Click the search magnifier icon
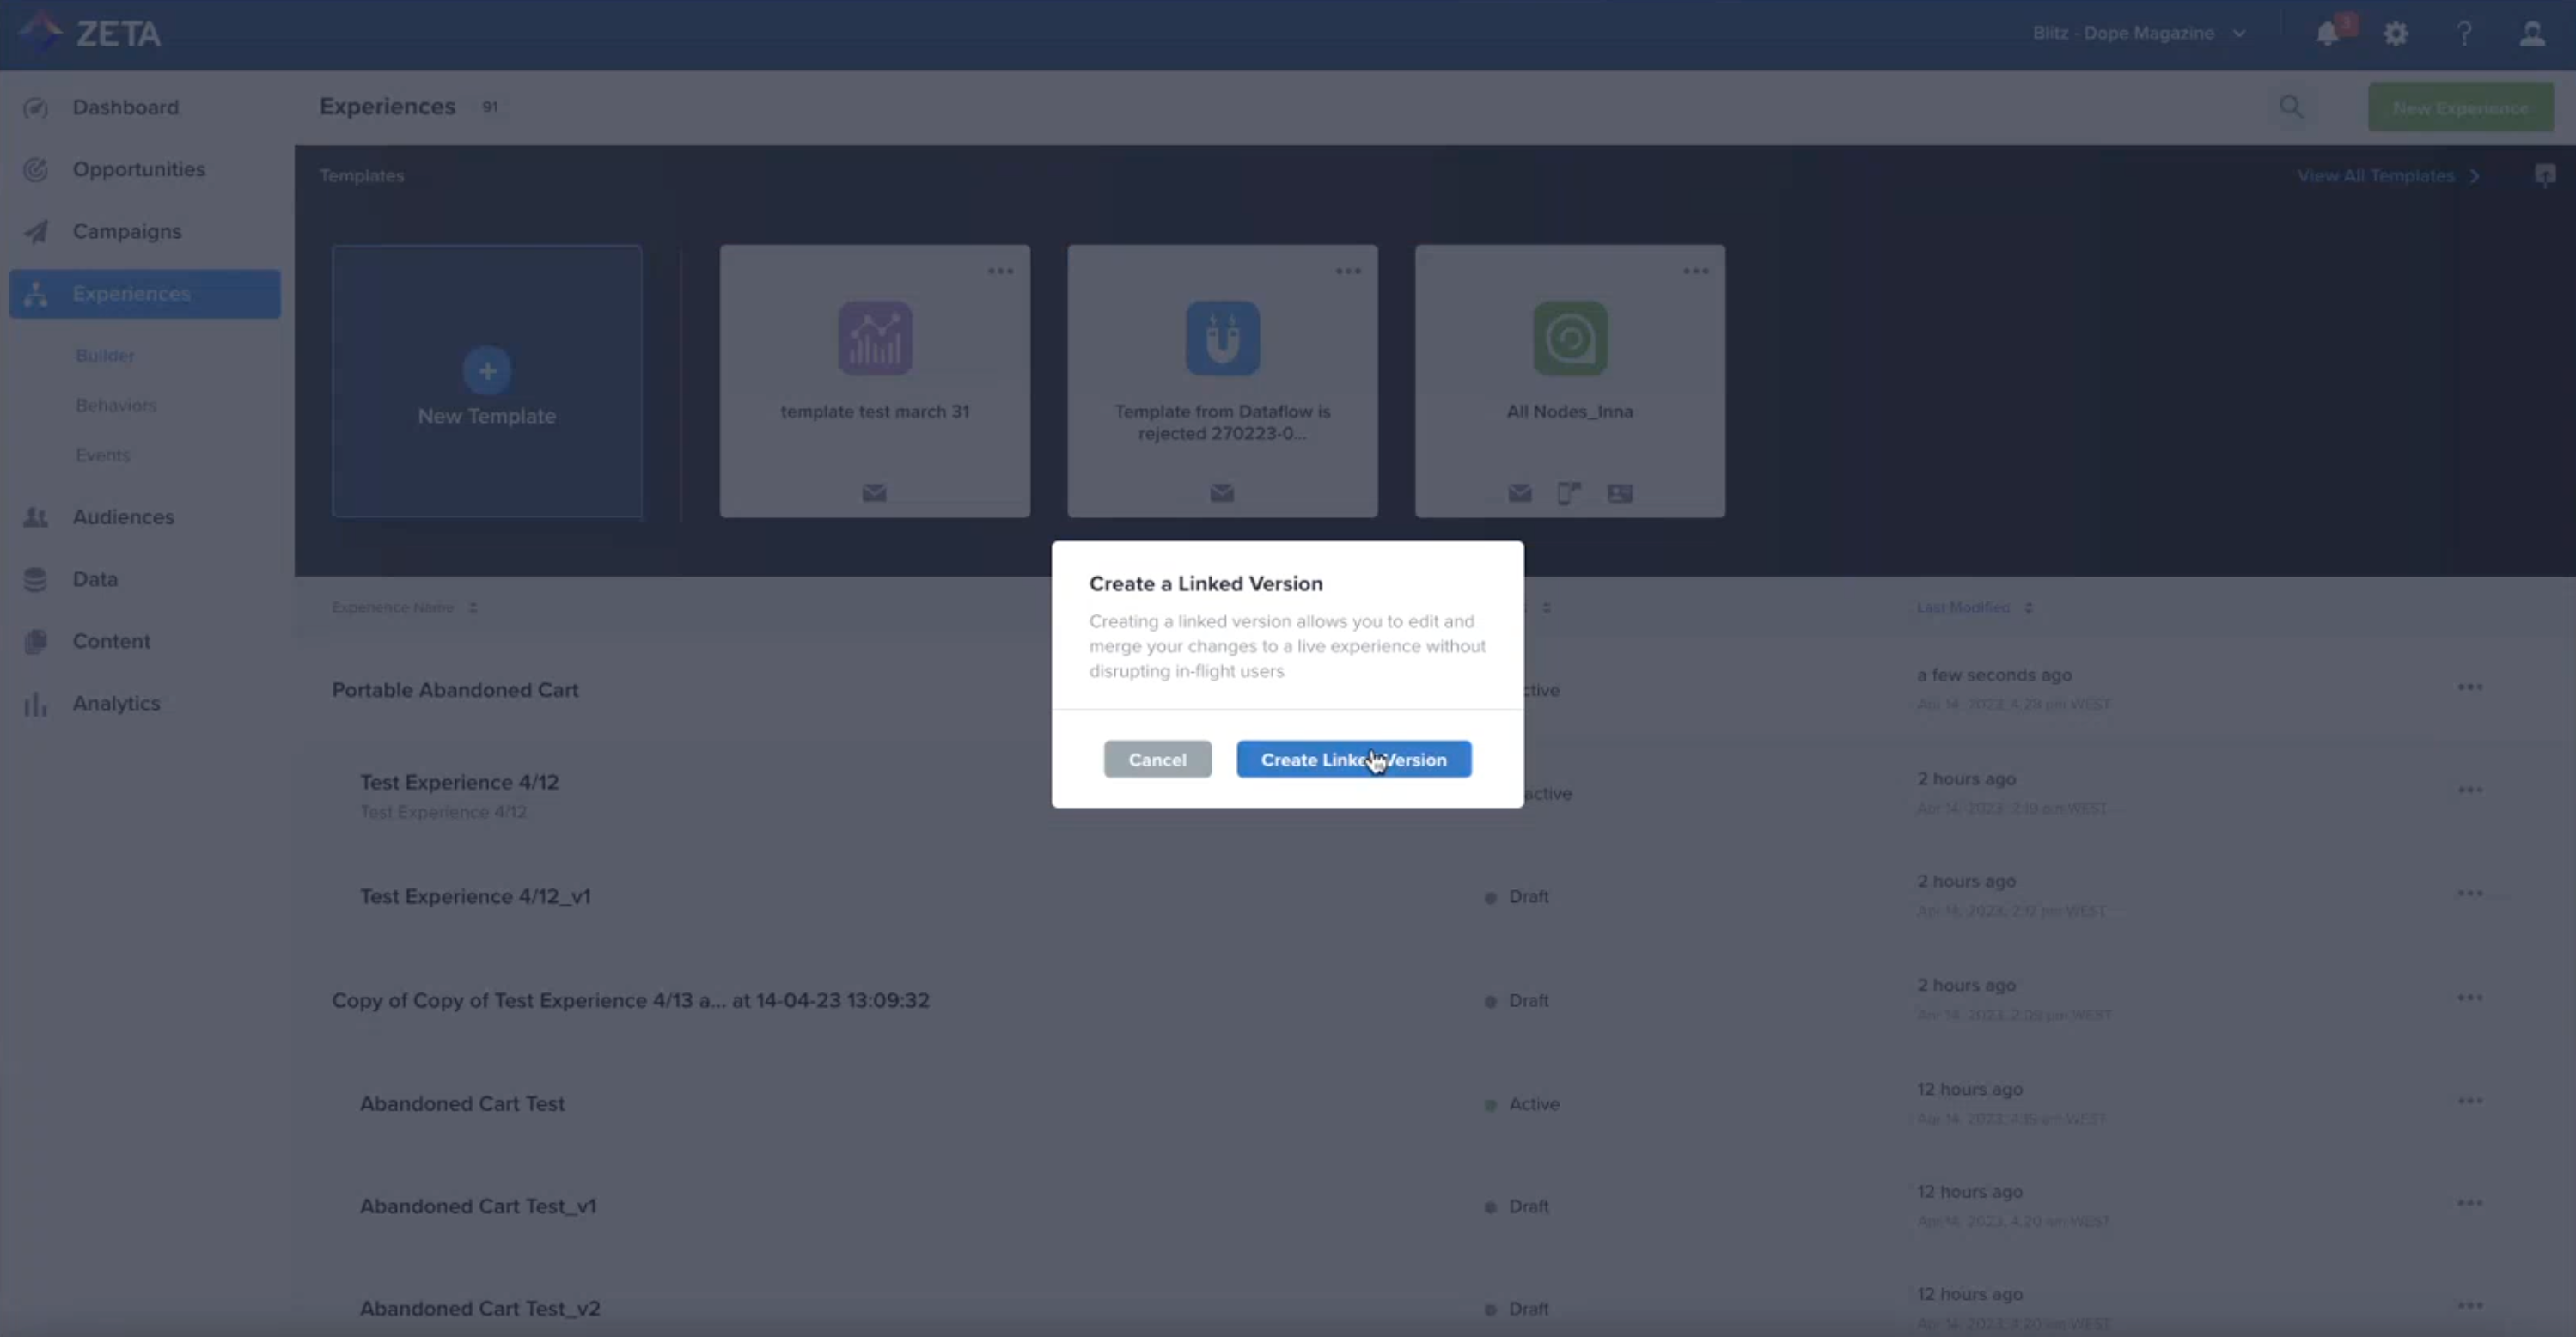This screenshot has height=1337, width=2576. tap(2290, 107)
